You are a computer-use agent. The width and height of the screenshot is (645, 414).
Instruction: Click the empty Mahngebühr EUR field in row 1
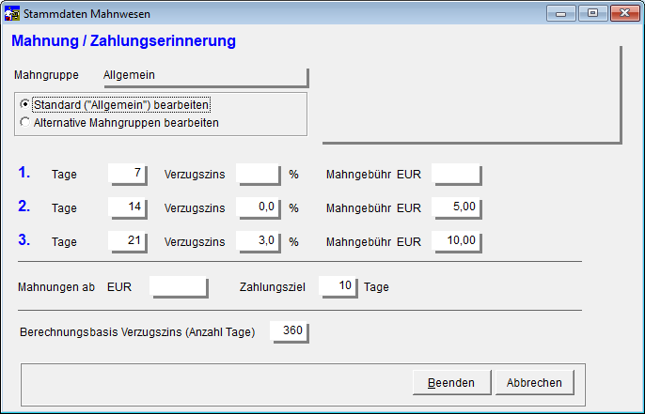point(457,174)
